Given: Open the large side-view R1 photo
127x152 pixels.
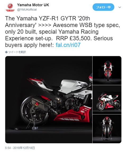Looking at the screenshot, I should point(49,100).
